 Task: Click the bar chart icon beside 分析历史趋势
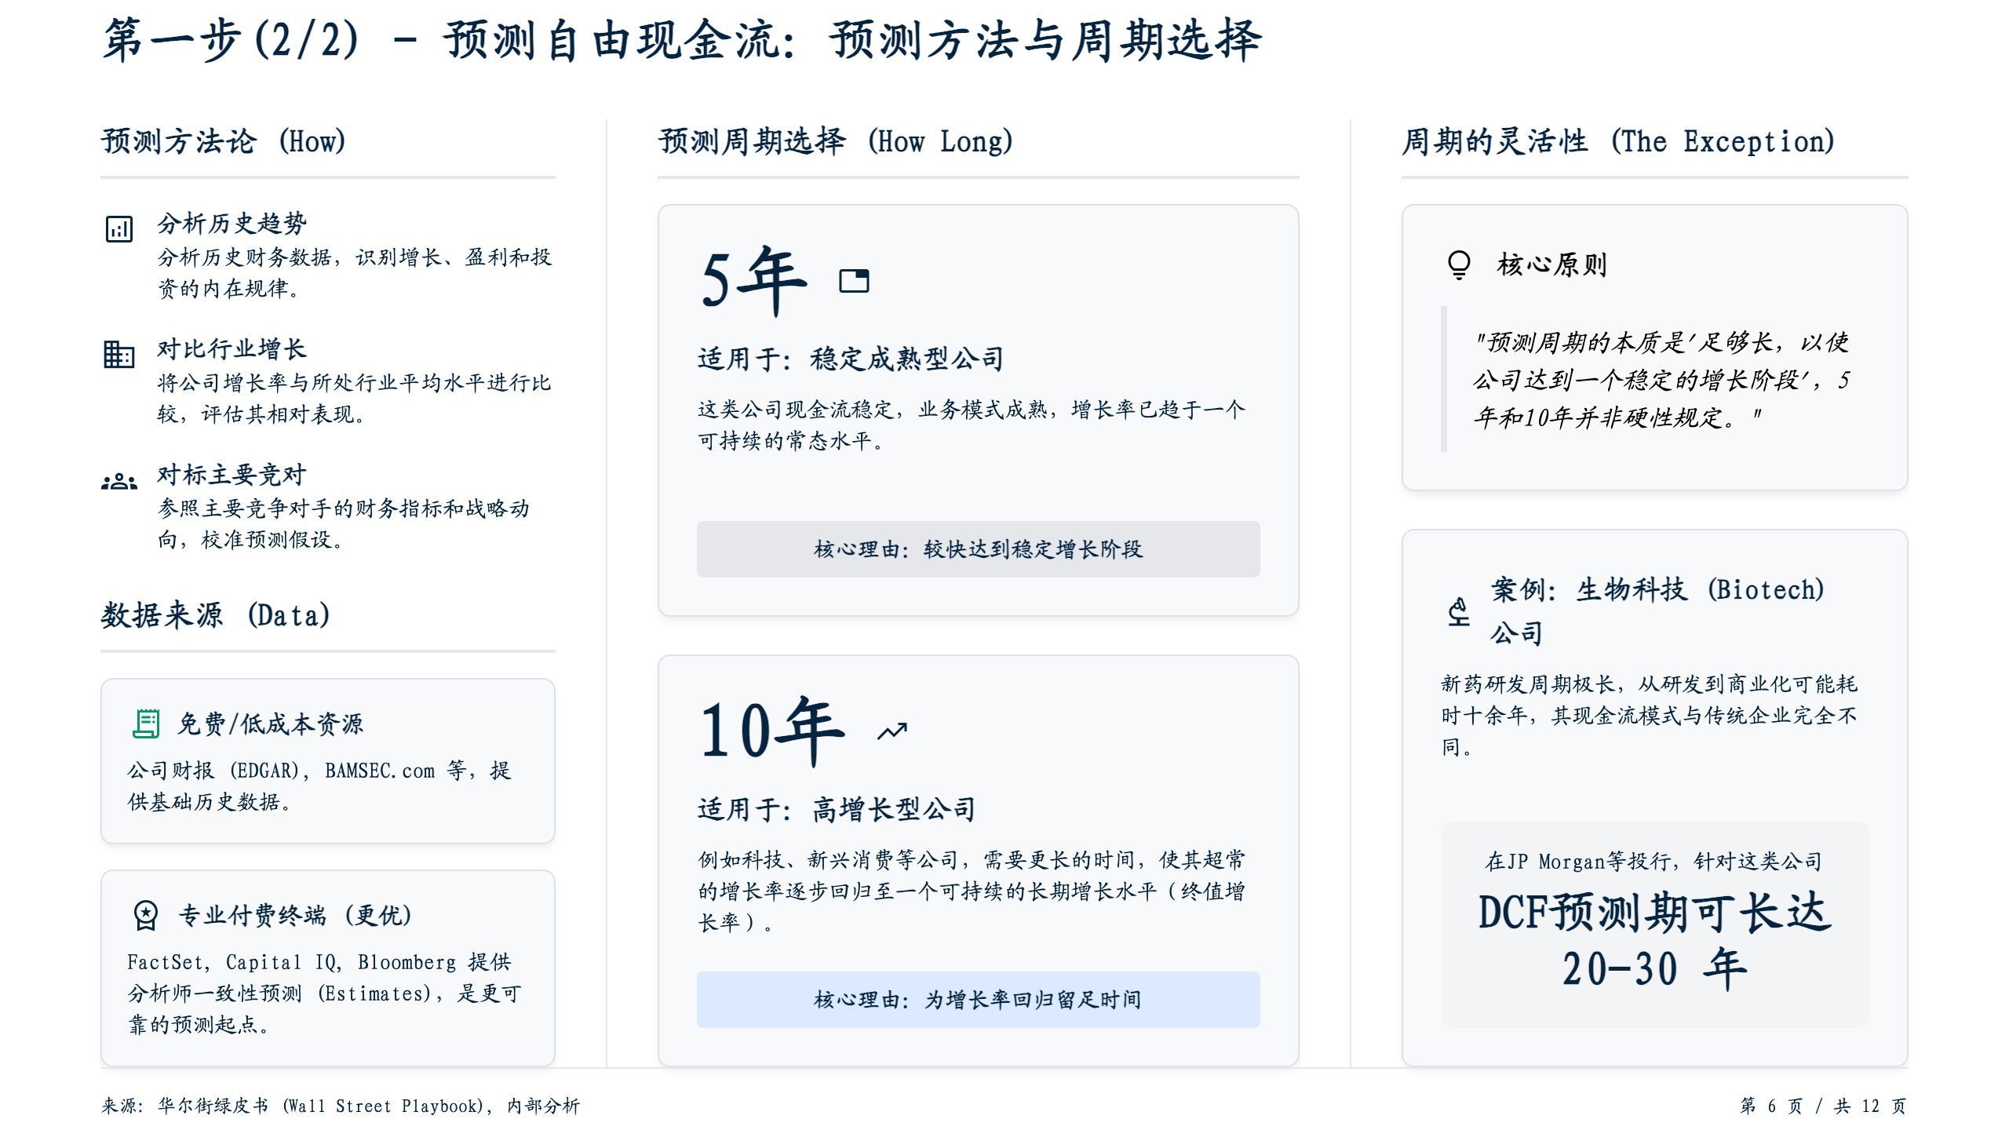tap(119, 229)
